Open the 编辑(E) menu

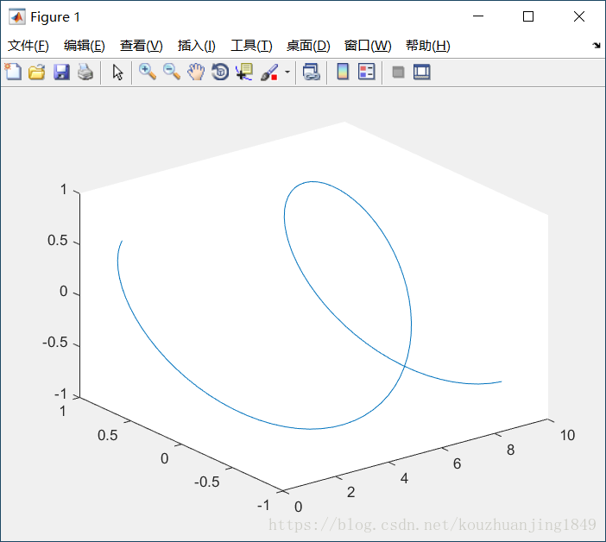pyautogui.click(x=85, y=46)
